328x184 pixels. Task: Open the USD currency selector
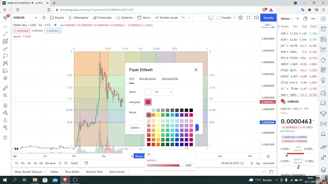(268, 25)
